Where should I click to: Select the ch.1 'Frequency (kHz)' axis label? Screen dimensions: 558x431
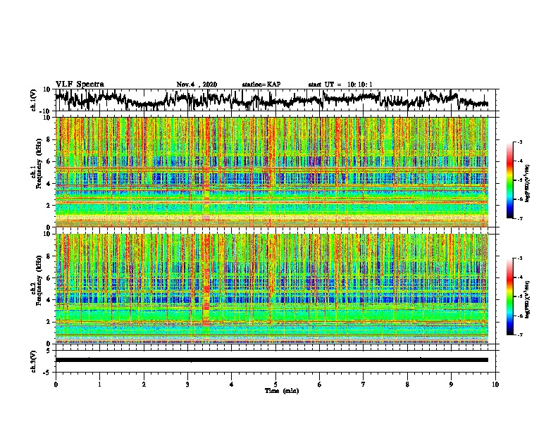pos(39,164)
